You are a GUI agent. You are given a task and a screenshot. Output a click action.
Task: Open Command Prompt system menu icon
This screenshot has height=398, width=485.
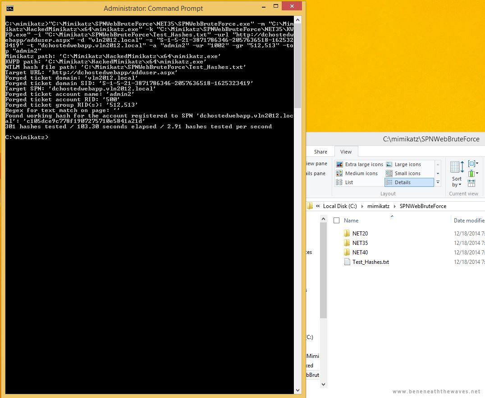point(9,9)
